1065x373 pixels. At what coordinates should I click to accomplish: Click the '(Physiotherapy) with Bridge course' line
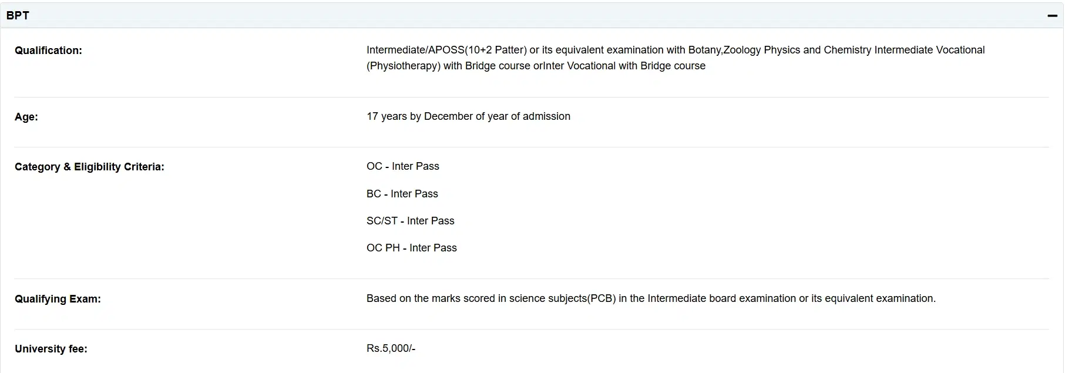point(449,66)
